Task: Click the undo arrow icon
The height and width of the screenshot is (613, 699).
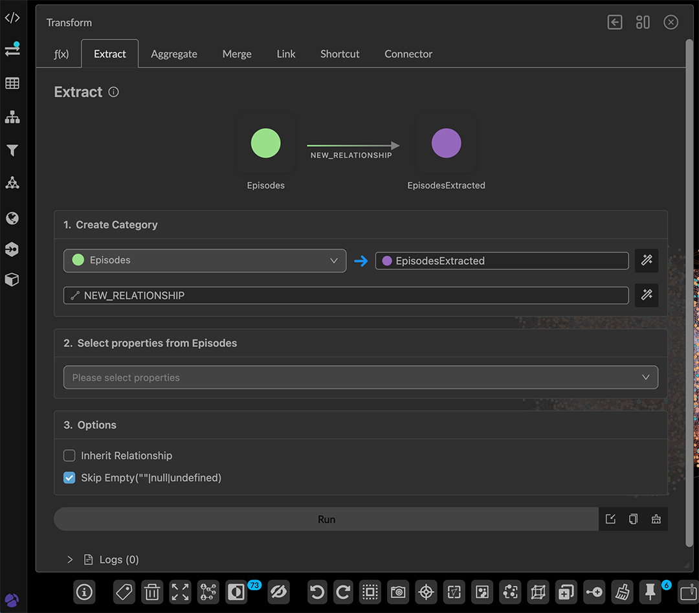Action: 316,592
